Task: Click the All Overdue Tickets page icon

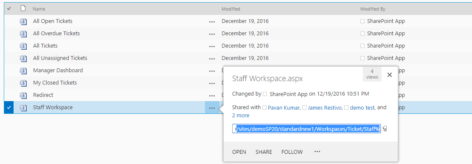Action: click(23, 34)
